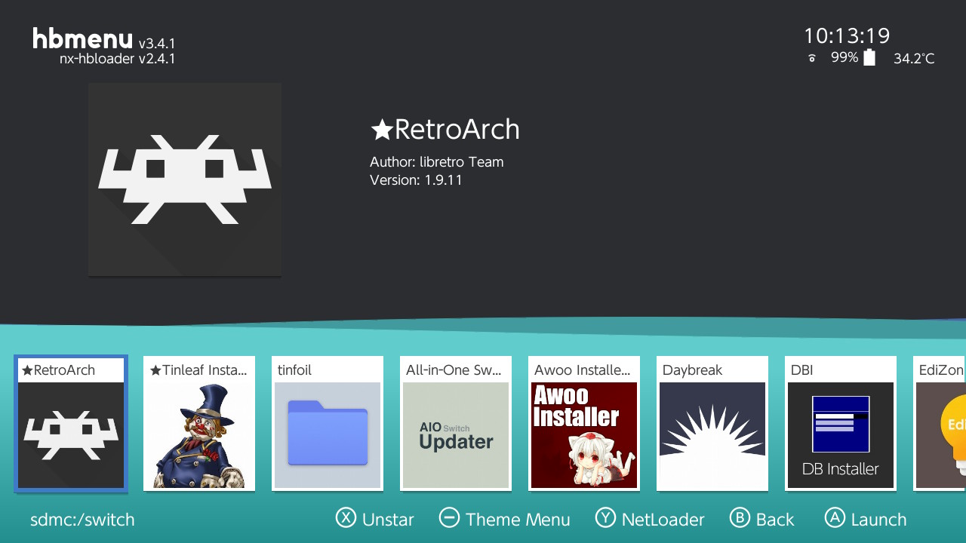The image size is (966, 543).
Task: Open the Theme Menu
Action: point(505,519)
